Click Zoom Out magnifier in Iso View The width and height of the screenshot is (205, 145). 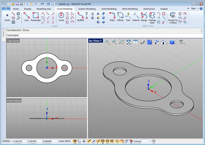[x=108, y=42]
